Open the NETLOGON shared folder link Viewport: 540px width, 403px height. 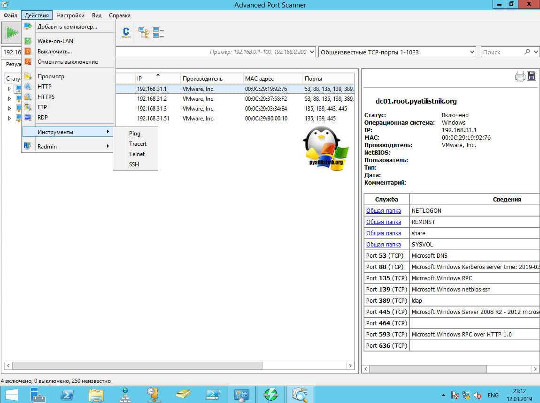coord(383,211)
